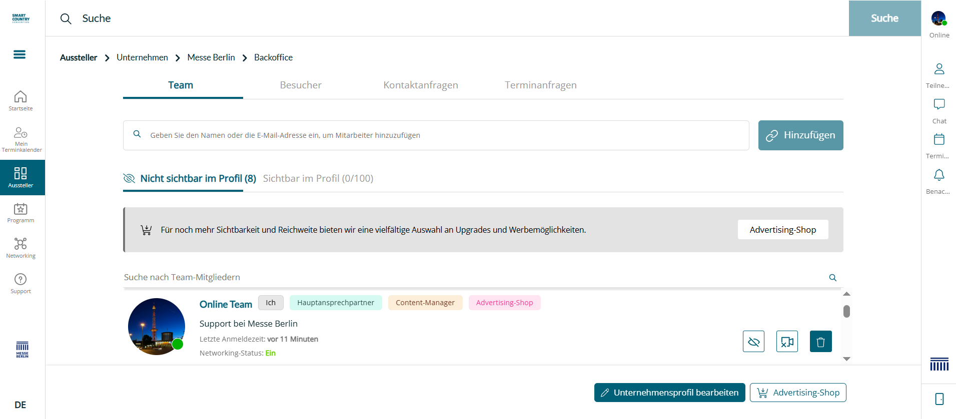956x419 pixels.
Task: Click the Smart Country Convention logo
Action: (x=21, y=18)
